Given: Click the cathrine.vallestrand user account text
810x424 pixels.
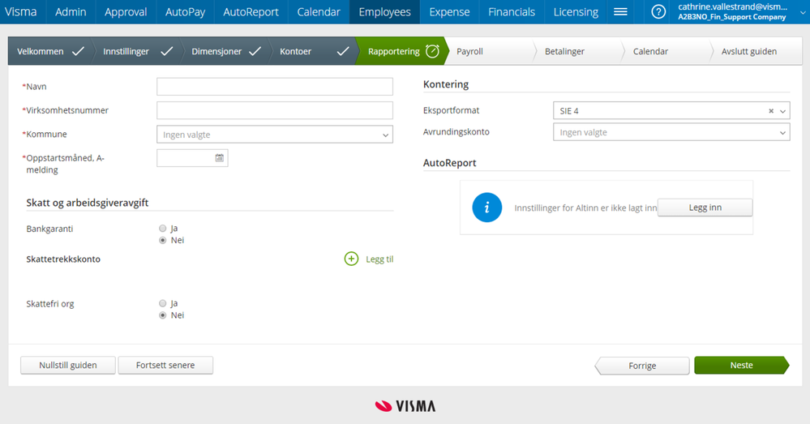Looking at the screenshot, I should point(732,6).
